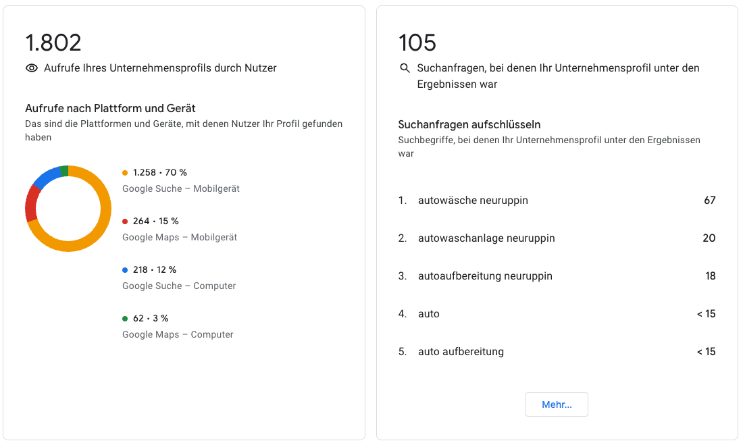Select the green legend dot for 62 views

[x=125, y=319]
